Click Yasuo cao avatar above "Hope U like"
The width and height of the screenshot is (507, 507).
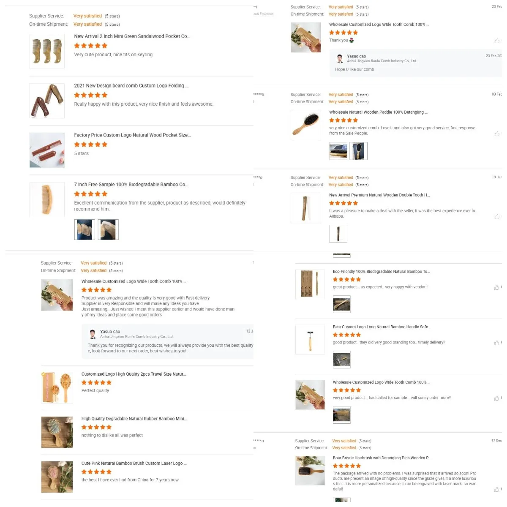click(340, 59)
